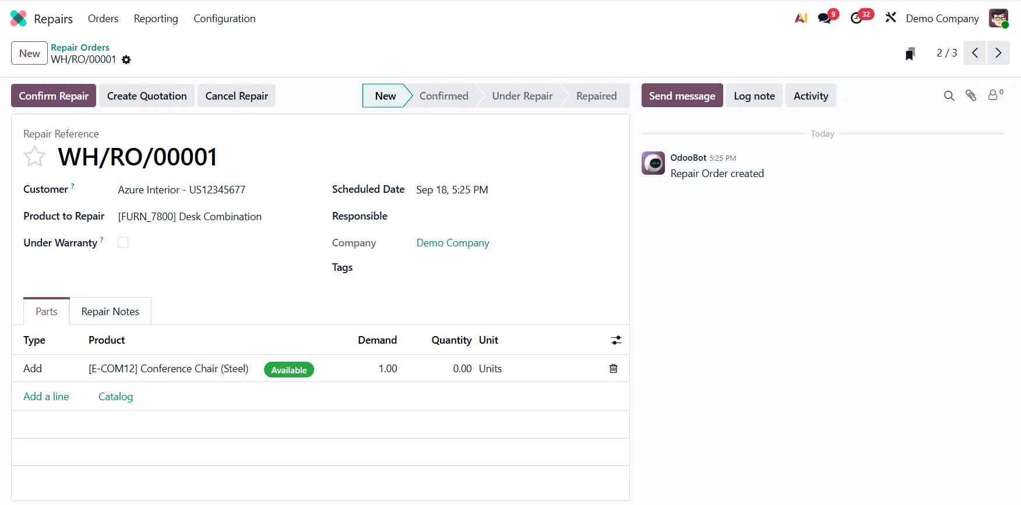Switch to the Repair Notes tab
The height and width of the screenshot is (505, 1021).
(x=110, y=312)
